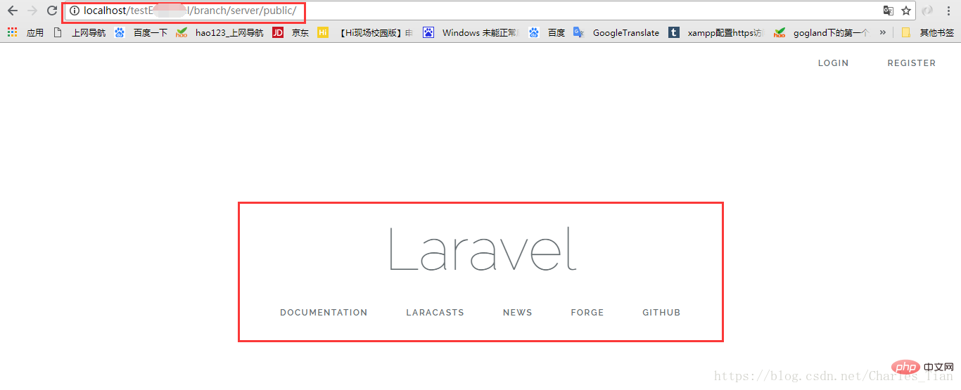The width and height of the screenshot is (961, 390).
Task: Open the FORGE link
Action: [x=587, y=313]
